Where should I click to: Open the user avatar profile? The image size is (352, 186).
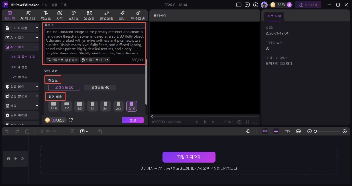[x=264, y=5]
